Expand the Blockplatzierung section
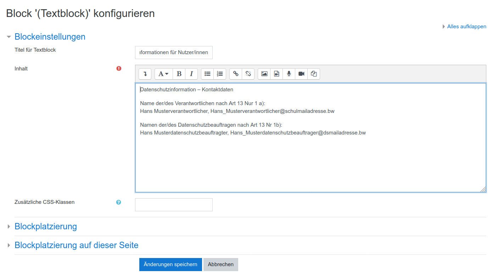492x275 pixels. pos(45,227)
